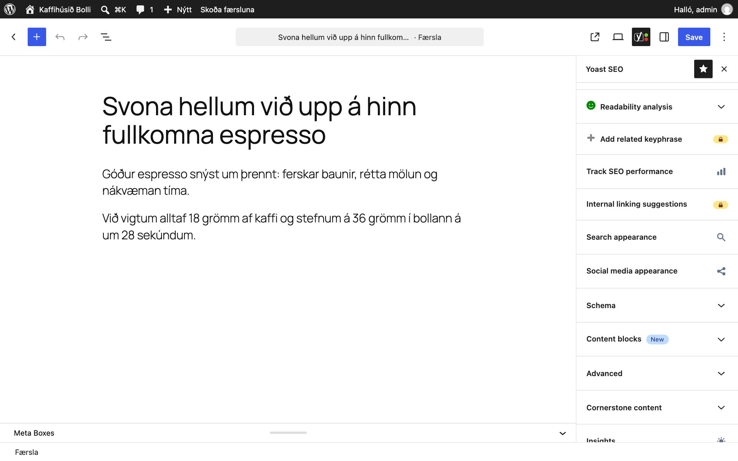The height and width of the screenshot is (461, 738).
Task: Click the chevron next to Schema
Action: 721,305
